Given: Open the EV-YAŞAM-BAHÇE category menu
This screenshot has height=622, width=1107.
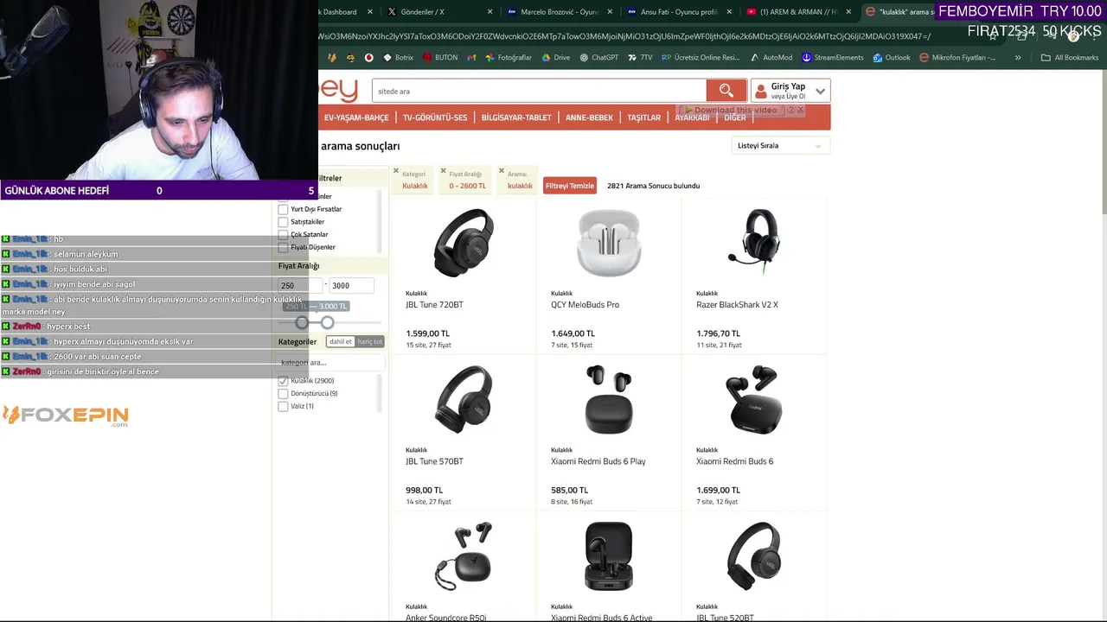Looking at the screenshot, I should [356, 117].
